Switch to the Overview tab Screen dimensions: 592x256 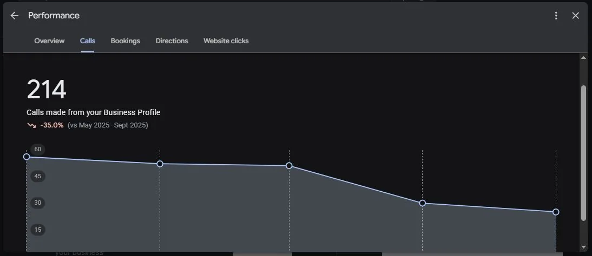pyautogui.click(x=49, y=41)
